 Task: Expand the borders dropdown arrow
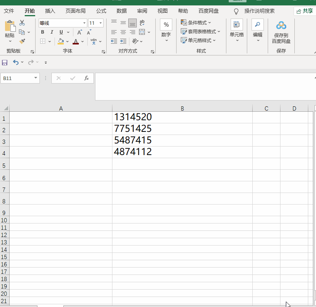pos(49,41)
